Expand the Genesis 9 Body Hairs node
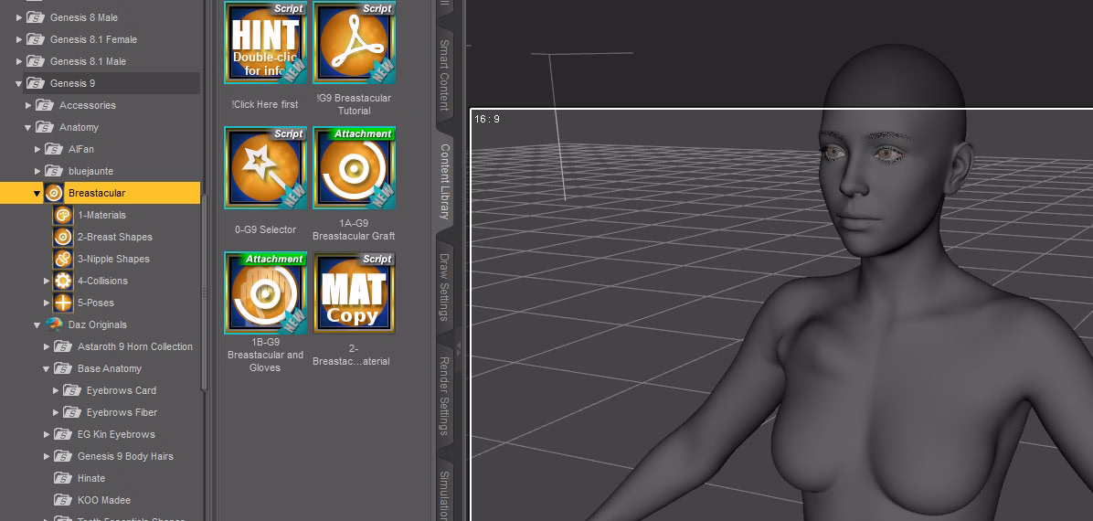1093x521 pixels. point(47,456)
